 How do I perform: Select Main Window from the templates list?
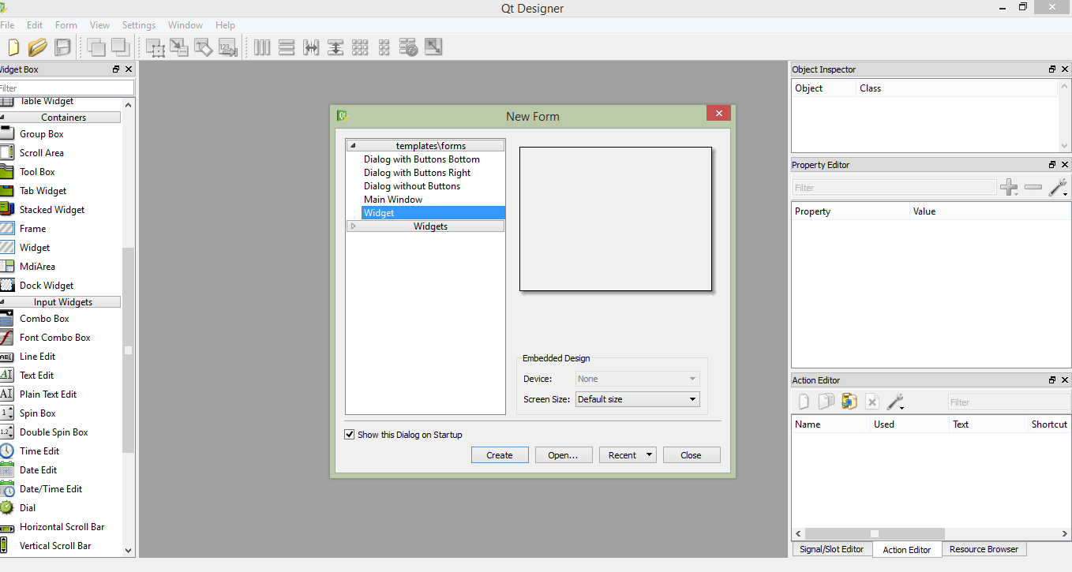(x=393, y=199)
